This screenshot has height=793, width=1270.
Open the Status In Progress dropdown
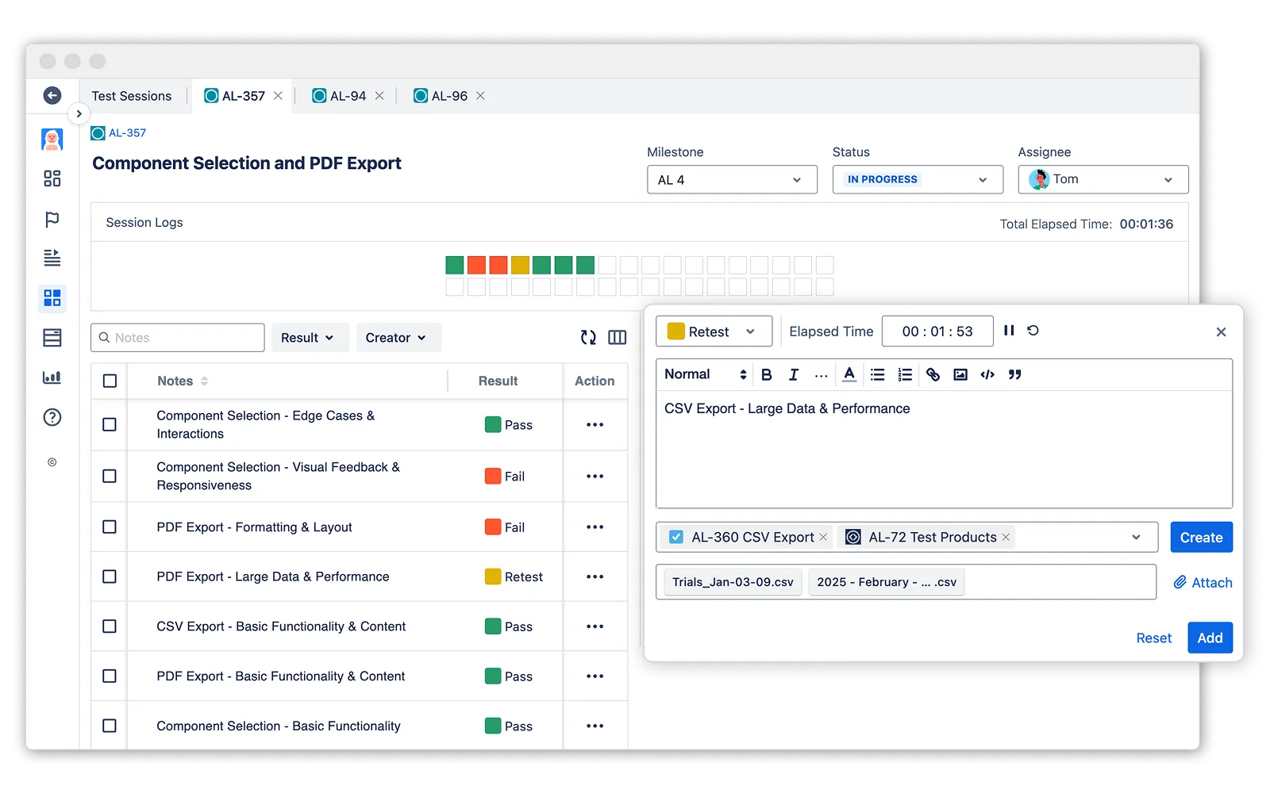coord(918,179)
